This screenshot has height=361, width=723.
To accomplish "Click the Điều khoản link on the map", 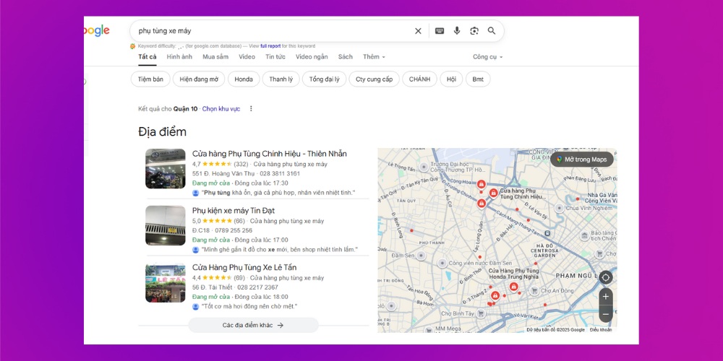I will (x=601, y=330).
